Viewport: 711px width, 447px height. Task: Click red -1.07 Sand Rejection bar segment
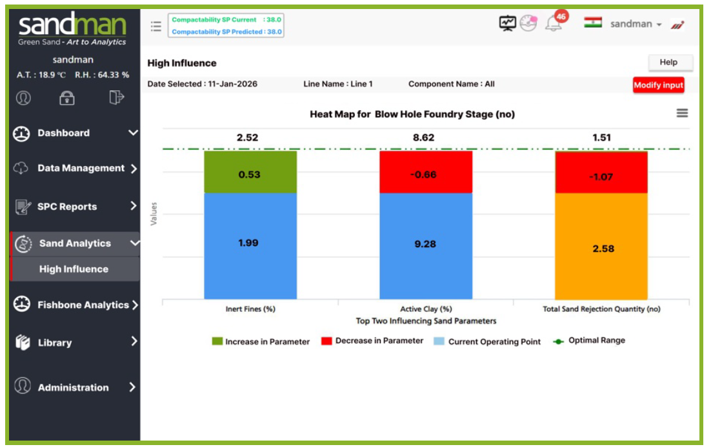[601, 173]
